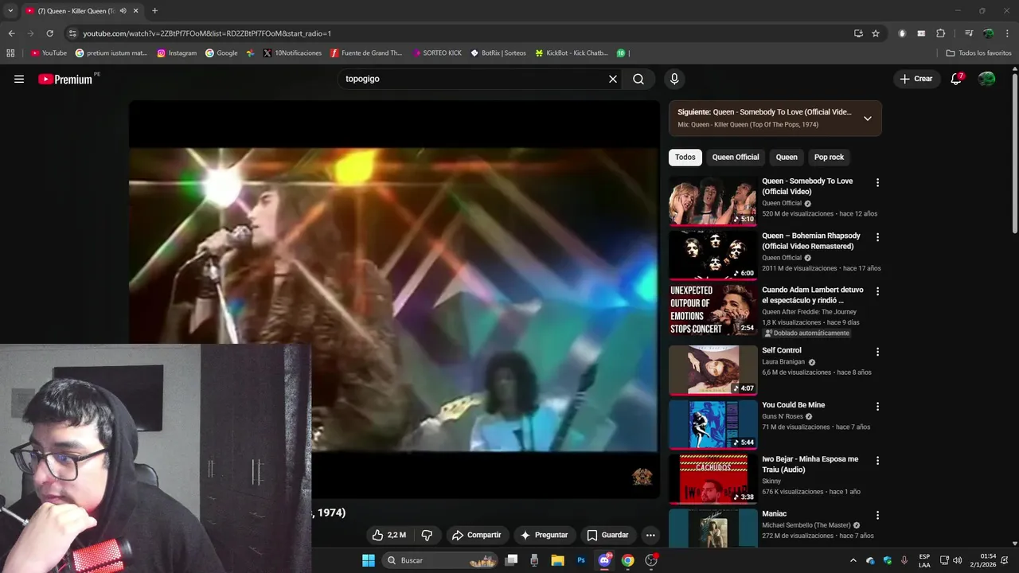Screen dimensions: 1019x573
Task: Open File Explorer from taskbar
Action: point(558,560)
